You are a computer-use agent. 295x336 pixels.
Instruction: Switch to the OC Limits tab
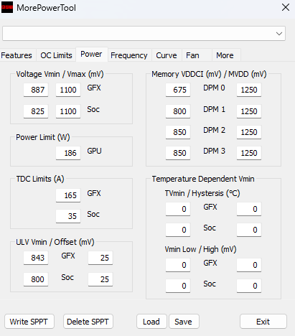pyautogui.click(x=56, y=55)
